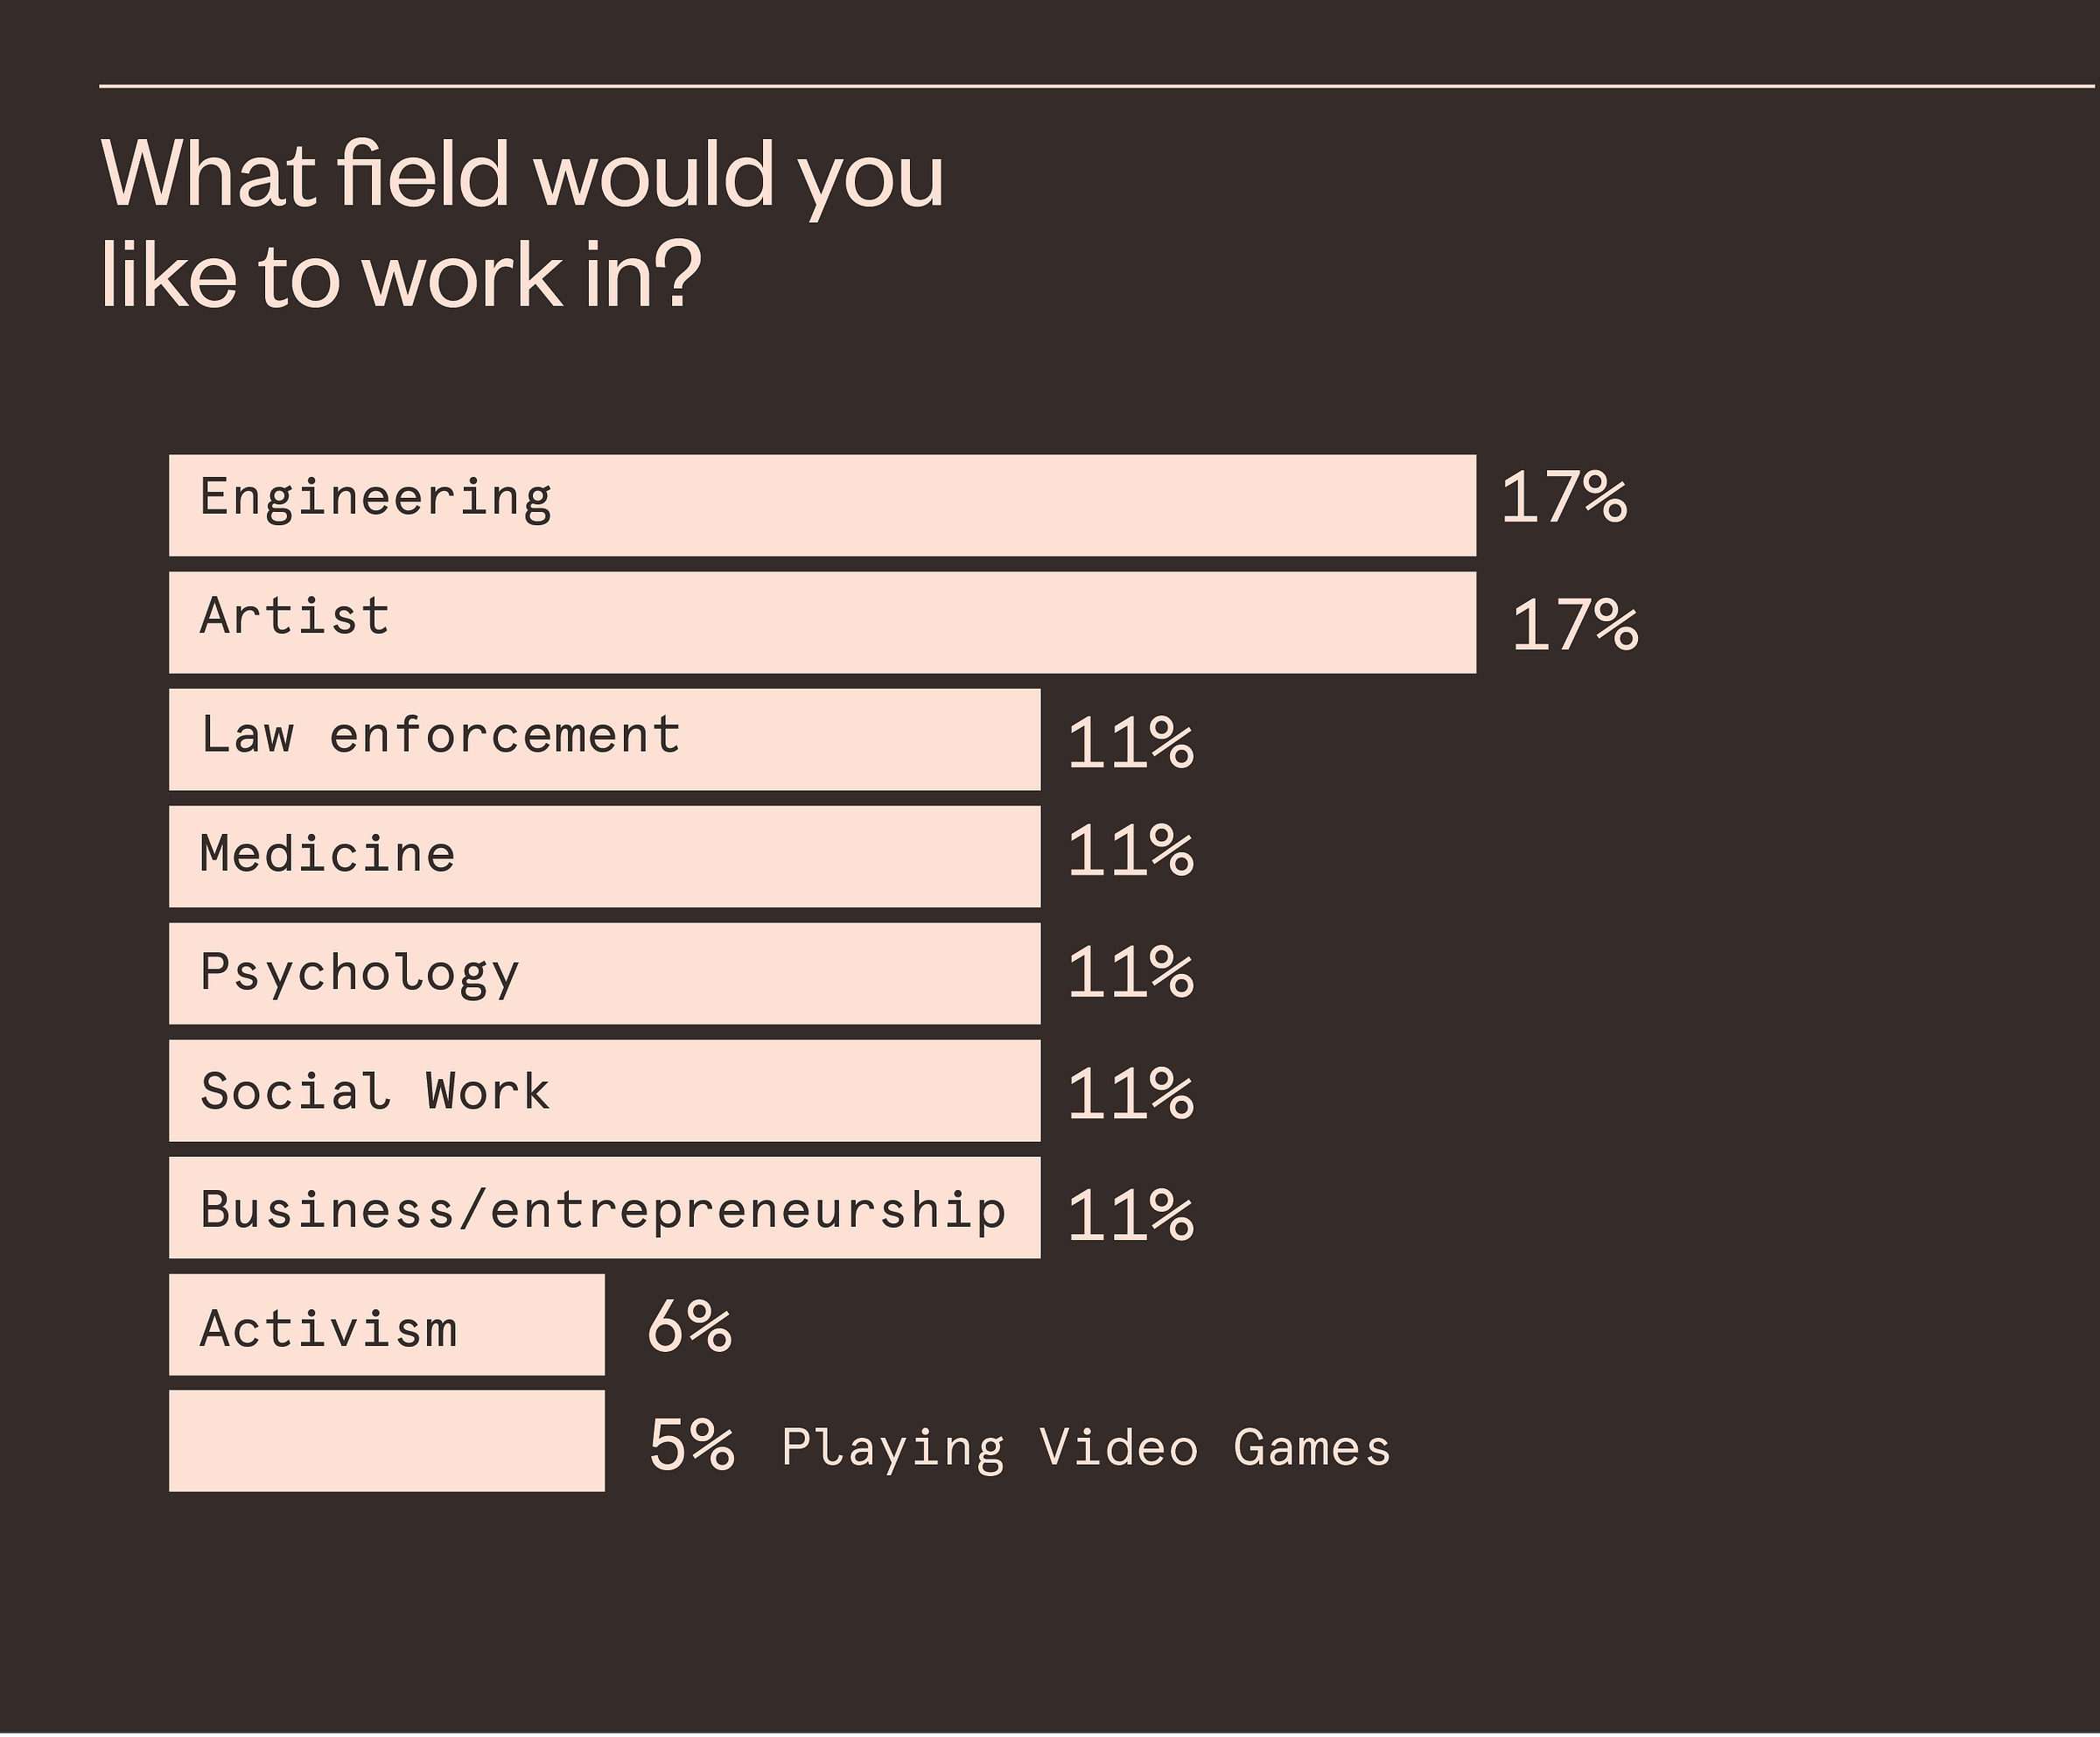Click the 11% value beside Medicine
The height and width of the screenshot is (1737, 2100).
tap(1131, 851)
